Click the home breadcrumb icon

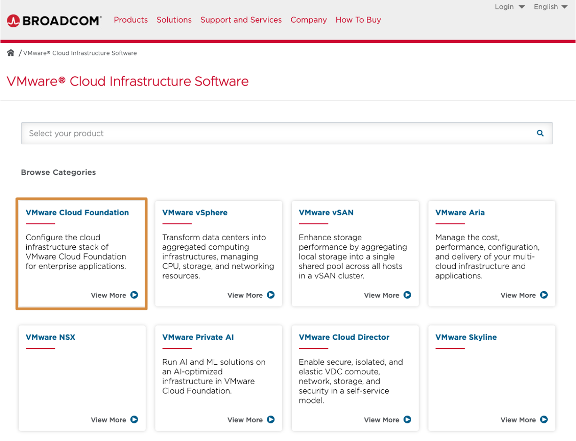pyautogui.click(x=10, y=53)
